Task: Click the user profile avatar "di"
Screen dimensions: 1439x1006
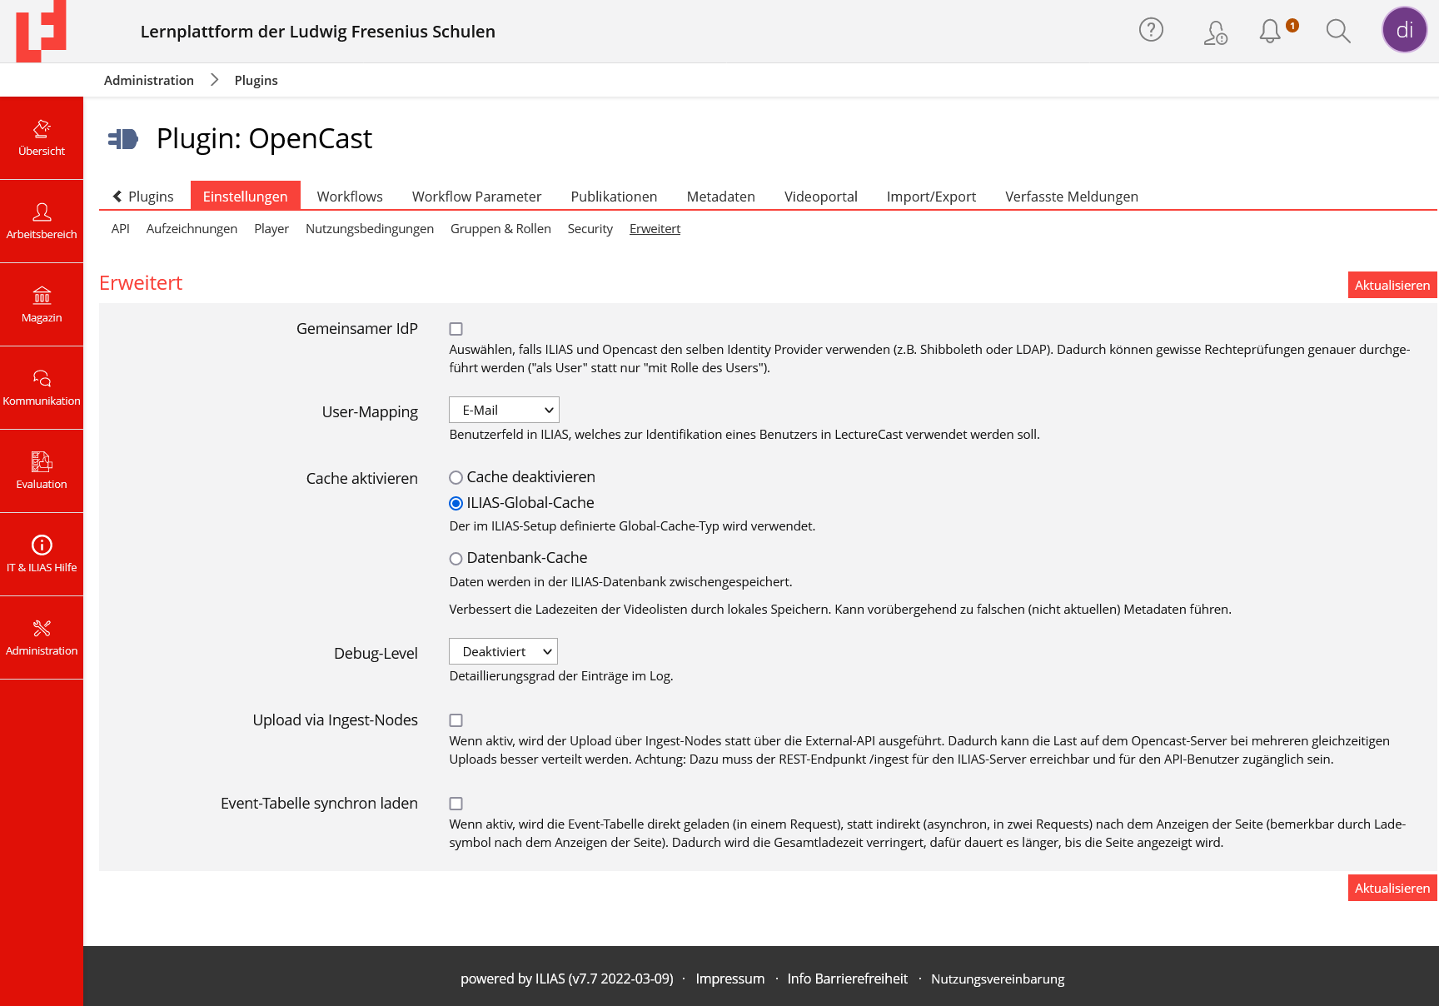Action: (1404, 30)
